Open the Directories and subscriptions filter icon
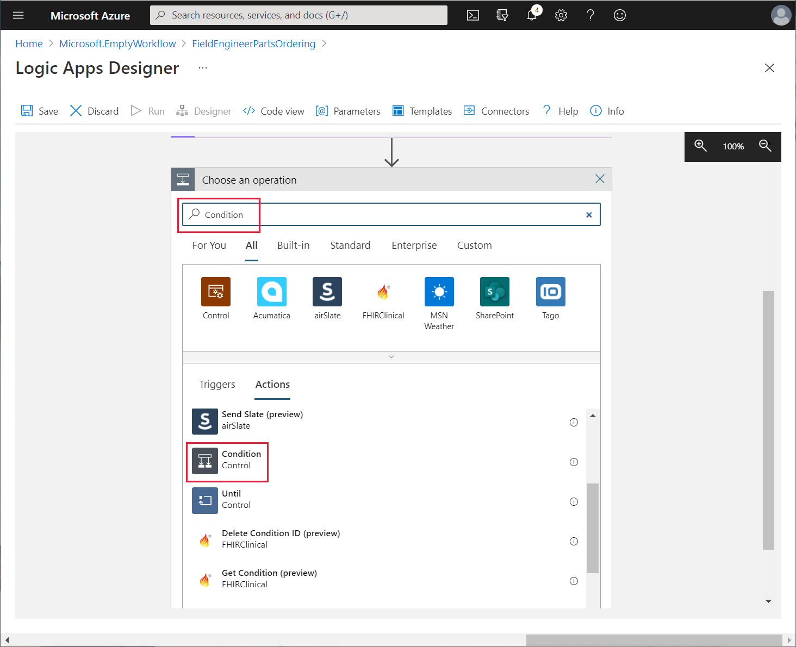The height and width of the screenshot is (647, 796). click(x=502, y=15)
